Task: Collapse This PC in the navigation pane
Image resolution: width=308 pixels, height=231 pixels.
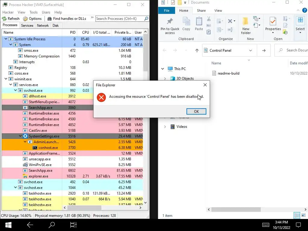Action: (x=162, y=69)
